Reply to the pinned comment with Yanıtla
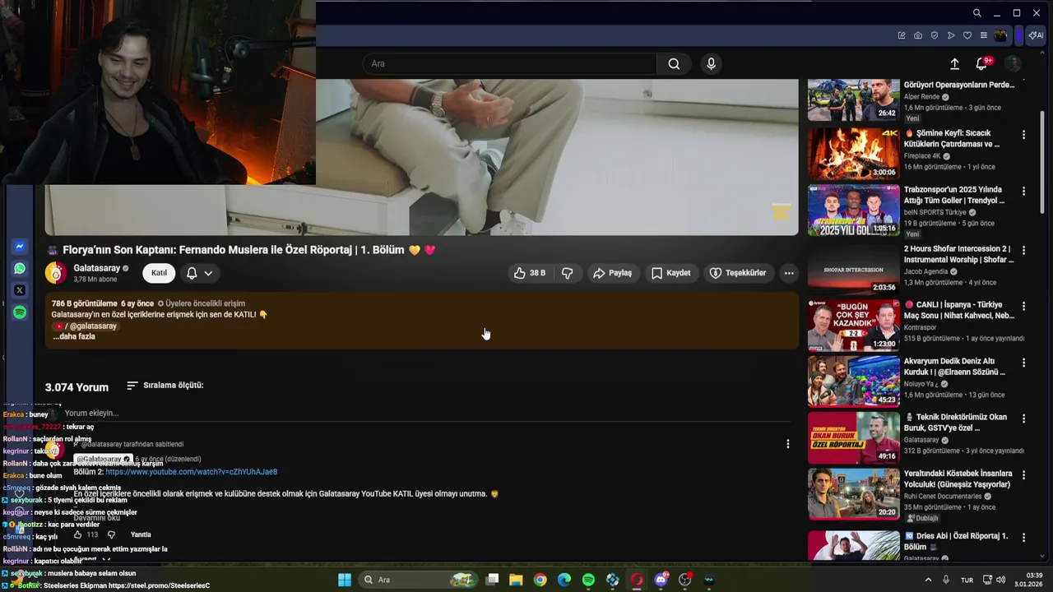The image size is (1053, 592). tap(141, 534)
